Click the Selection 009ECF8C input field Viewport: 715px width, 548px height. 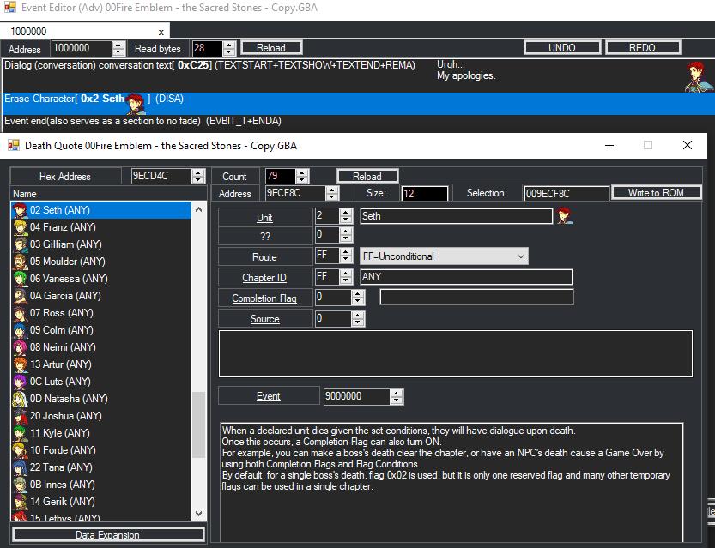coord(567,194)
